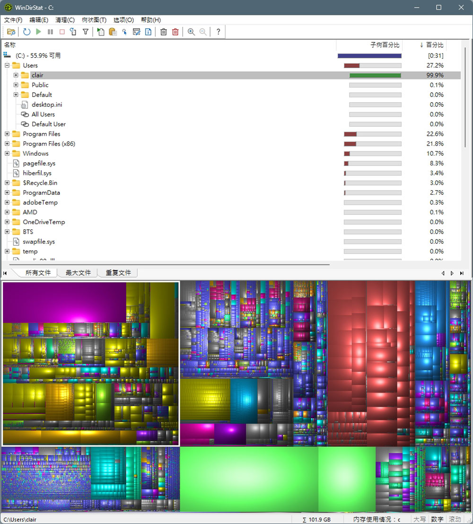Viewport: 473px width, 524px height.
Task: Open help using the question mark icon
Action: (x=218, y=32)
